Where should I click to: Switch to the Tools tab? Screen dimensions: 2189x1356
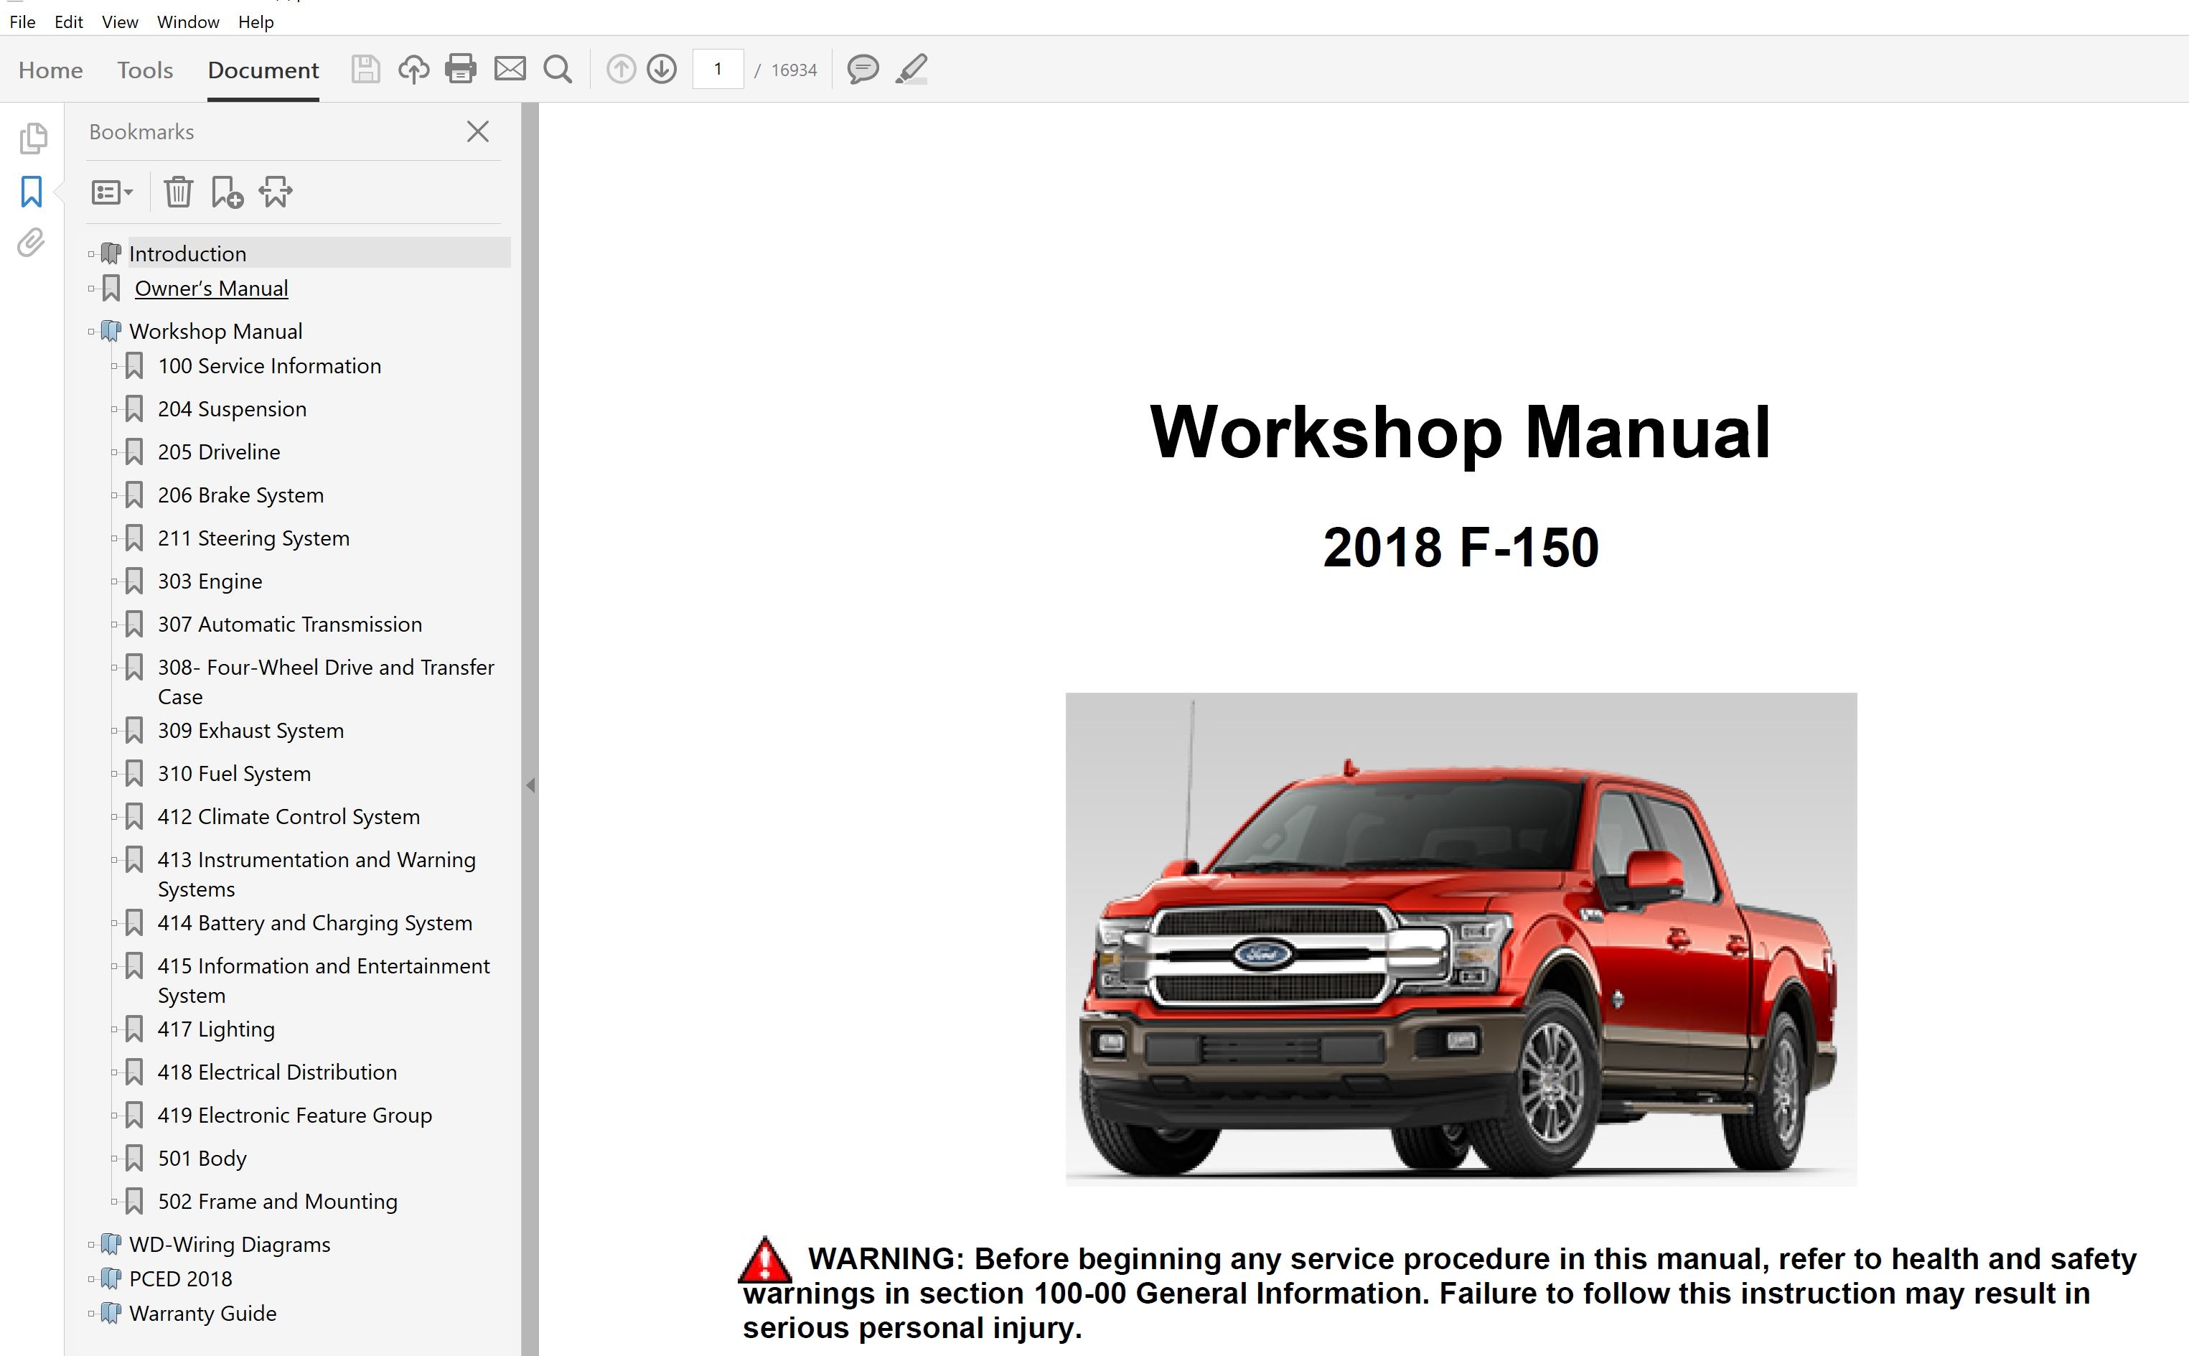[x=144, y=70]
